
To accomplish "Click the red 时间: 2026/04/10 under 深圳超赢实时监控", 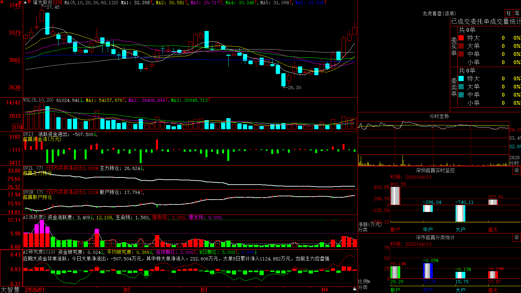I will [x=411, y=177].
